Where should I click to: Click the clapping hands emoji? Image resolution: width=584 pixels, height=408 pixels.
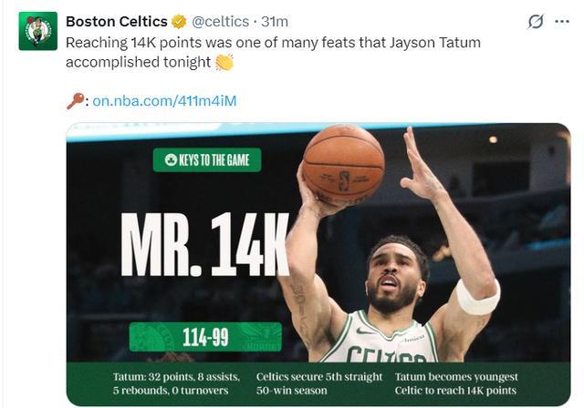224,62
